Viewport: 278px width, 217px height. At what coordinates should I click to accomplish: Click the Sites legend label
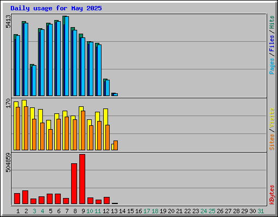pyautogui.click(x=272, y=142)
